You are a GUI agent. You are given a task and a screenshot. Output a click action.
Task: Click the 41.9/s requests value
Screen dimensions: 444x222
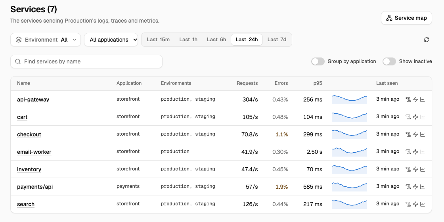pyautogui.click(x=250, y=152)
